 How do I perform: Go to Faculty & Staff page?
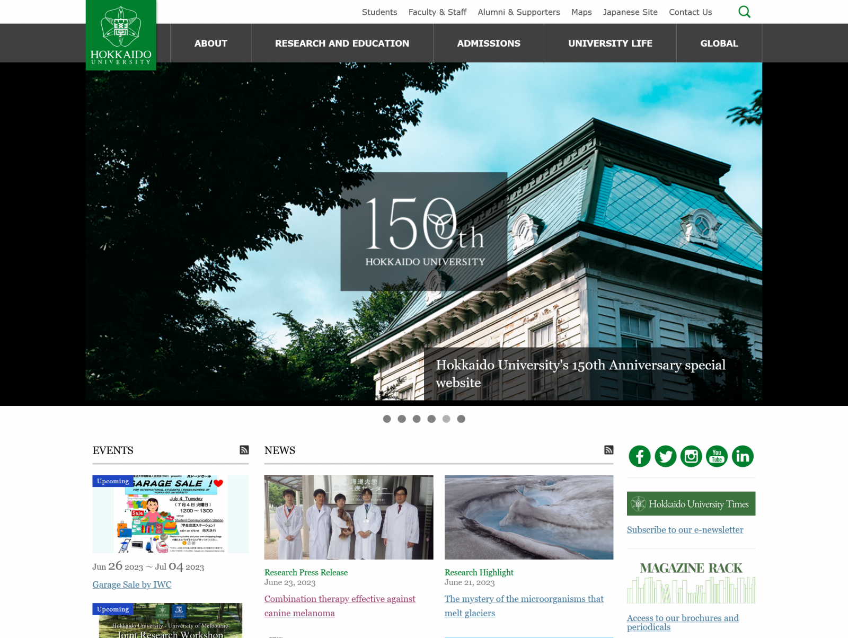[x=437, y=12]
